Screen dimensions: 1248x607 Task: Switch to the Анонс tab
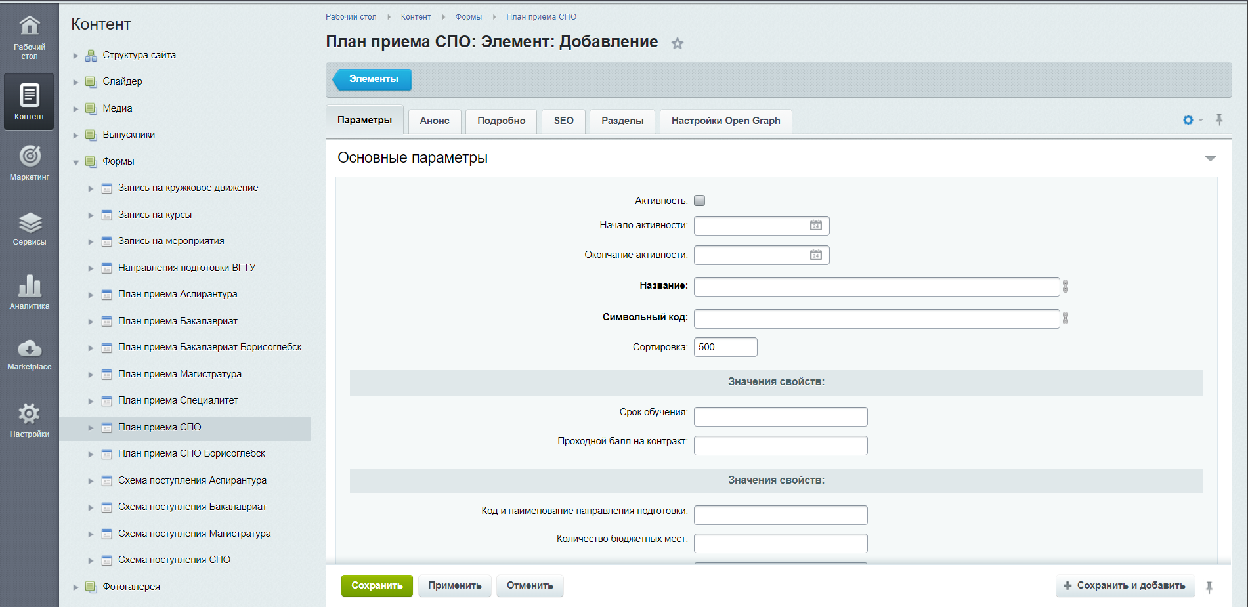click(x=435, y=121)
